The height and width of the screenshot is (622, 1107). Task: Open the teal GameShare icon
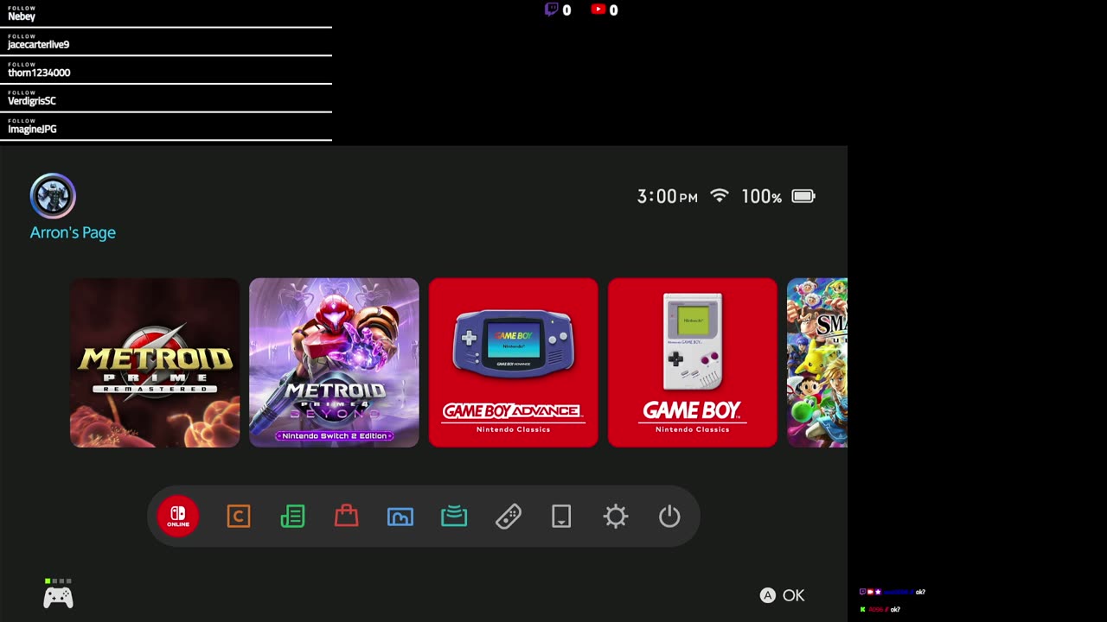click(454, 517)
